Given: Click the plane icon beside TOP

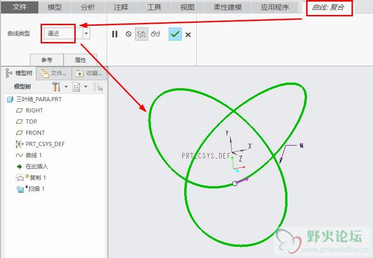Looking at the screenshot, I should [19, 121].
